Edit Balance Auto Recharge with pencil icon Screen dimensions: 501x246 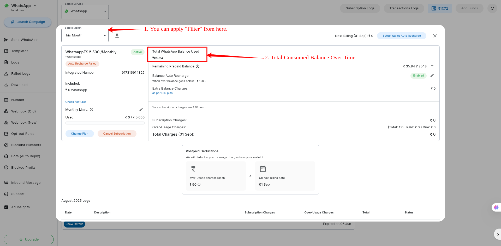point(432,75)
